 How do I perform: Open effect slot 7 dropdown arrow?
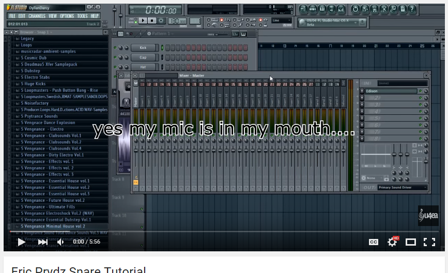pyautogui.click(x=362, y=132)
